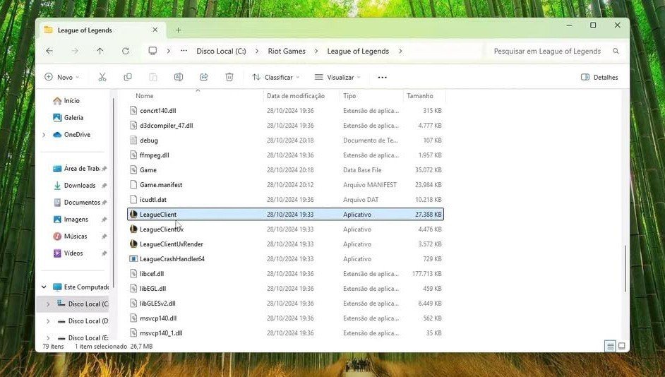Collapse the Este Computador node
The height and width of the screenshot is (377, 665).
coord(44,287)
